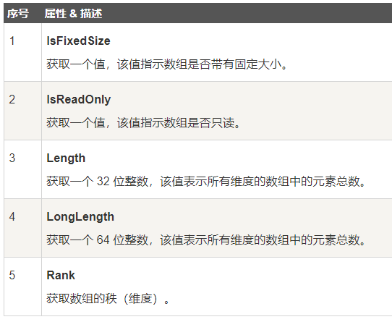Click the IsFixedSize description about 固定大小
This screenshot has width=392, height=322.
tap(167, 64)
